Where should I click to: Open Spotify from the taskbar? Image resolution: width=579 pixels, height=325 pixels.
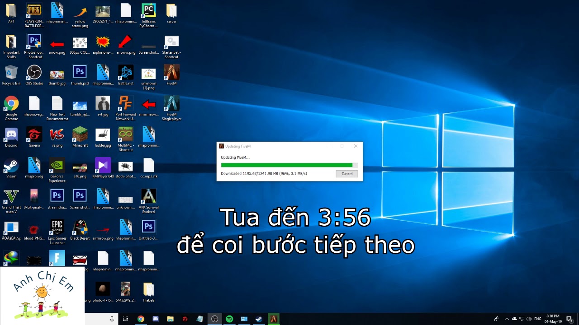(229, 319)
